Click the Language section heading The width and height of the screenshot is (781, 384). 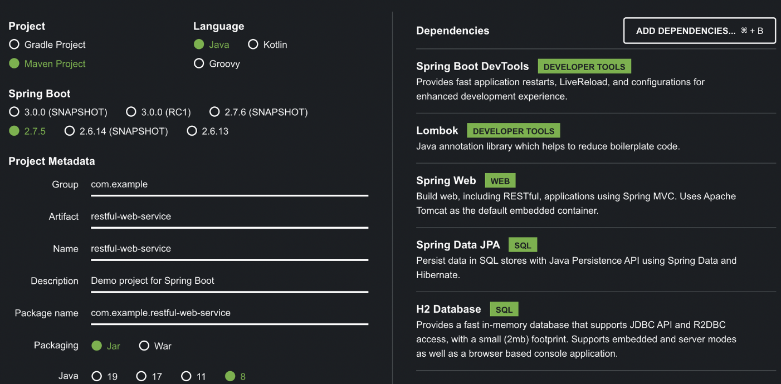(x=219, y=26)
